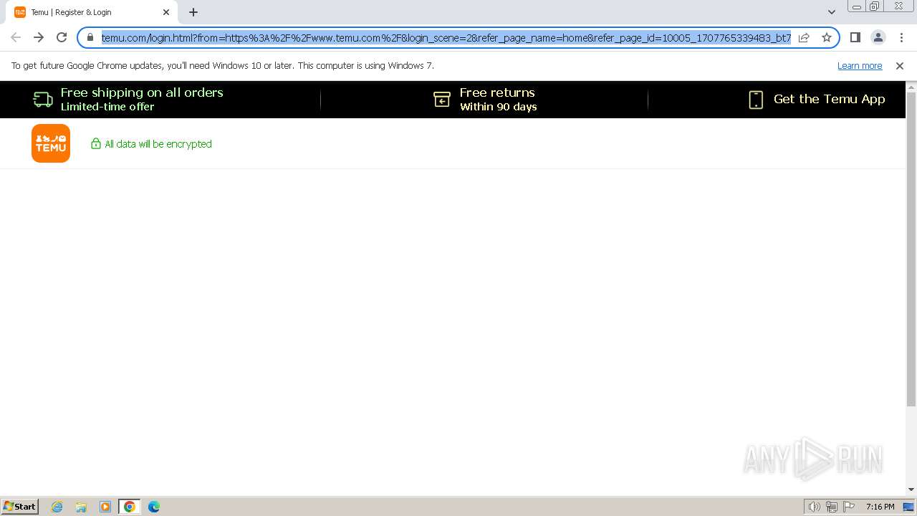Click the Limited-time offer text
The width and height of the screenshot is (917, 516).
point(107,107)
